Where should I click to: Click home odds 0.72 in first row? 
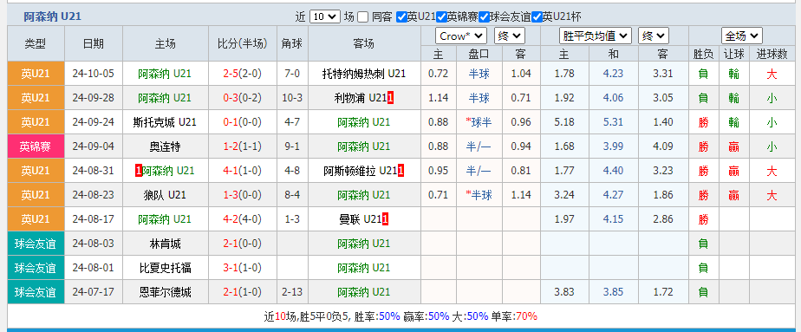(439, 74)
